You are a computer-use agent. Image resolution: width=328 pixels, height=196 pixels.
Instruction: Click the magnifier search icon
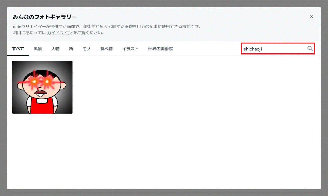point(310,49)
